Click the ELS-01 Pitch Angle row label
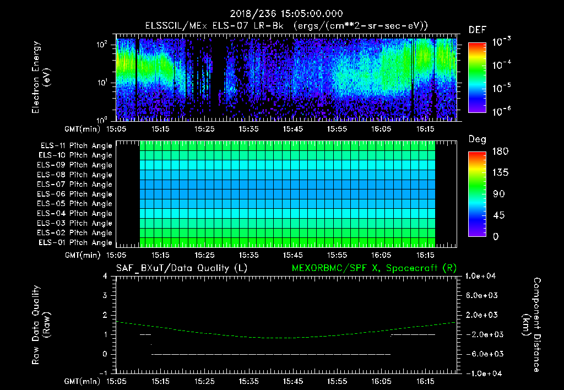The height and width of the screenshot is (390, 564). click(75, 242)
